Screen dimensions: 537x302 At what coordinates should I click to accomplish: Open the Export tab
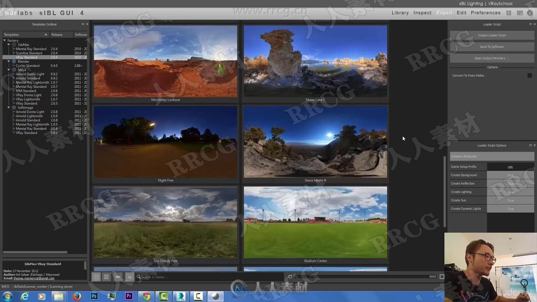444,13
